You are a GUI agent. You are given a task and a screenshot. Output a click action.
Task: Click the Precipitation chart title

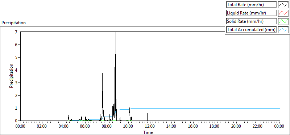pyautogui.click(x=14, y=23)
